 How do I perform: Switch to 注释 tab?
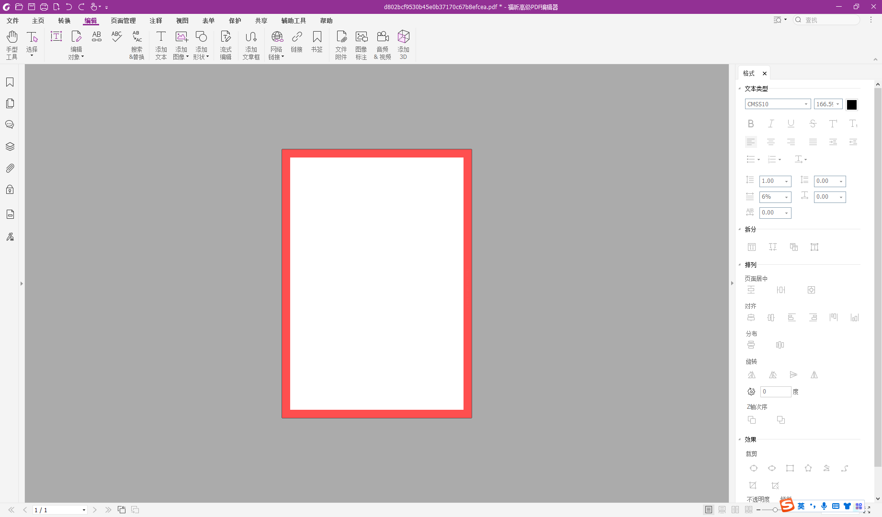(156, 21)
